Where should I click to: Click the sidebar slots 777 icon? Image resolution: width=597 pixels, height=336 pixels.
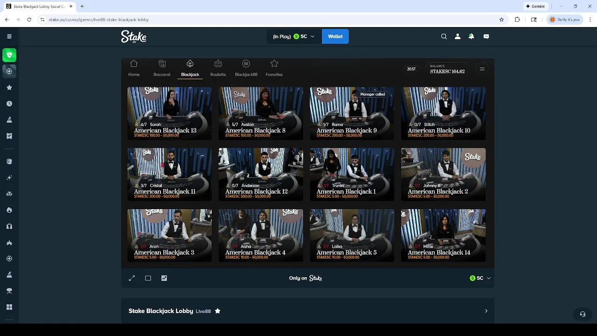click(x=9, y=194)
